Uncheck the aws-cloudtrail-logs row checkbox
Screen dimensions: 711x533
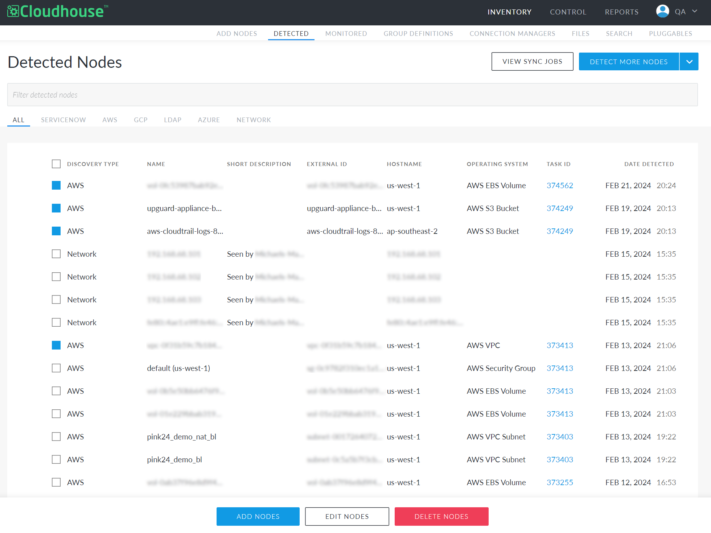56,231
